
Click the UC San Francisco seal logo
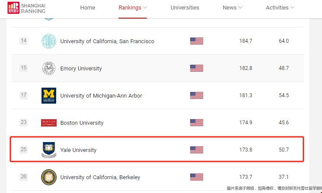(49, 41)
